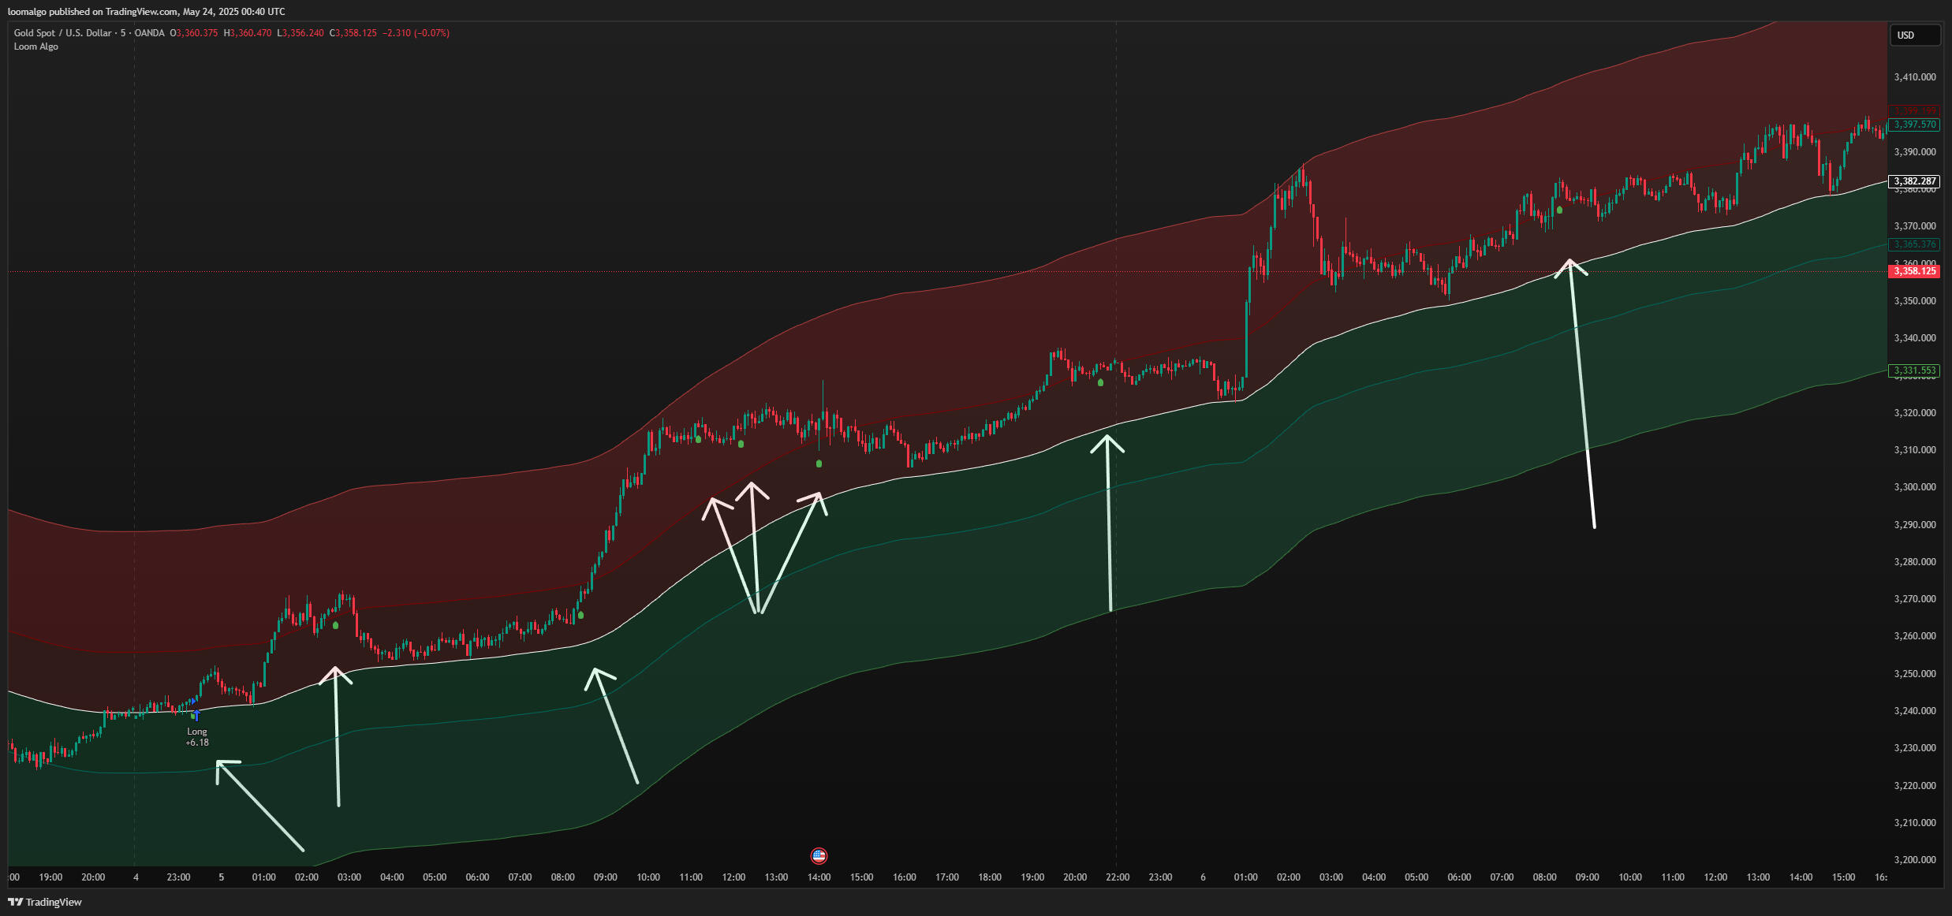Click the green dot near the 09:00 candles on day 6

pos(1559,210)
